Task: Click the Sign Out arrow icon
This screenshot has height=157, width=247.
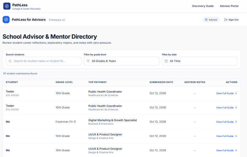Action: pos(226,20)
